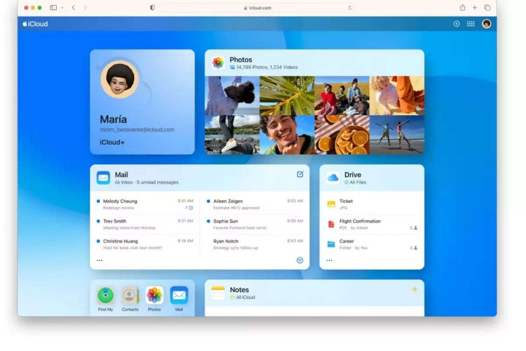Open the mail filter icon in Mail tile
The height and width of the screenshot is (351, 526).
[300, 260]
